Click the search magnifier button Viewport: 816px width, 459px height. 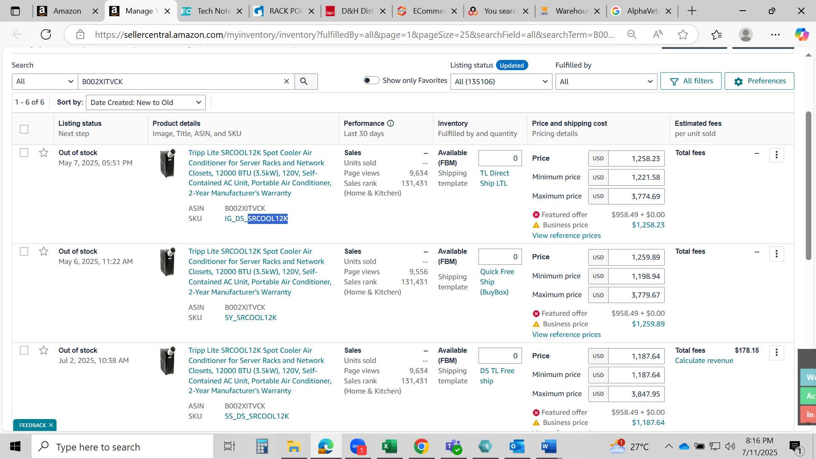pyautogui.click(x=304, y=81)
